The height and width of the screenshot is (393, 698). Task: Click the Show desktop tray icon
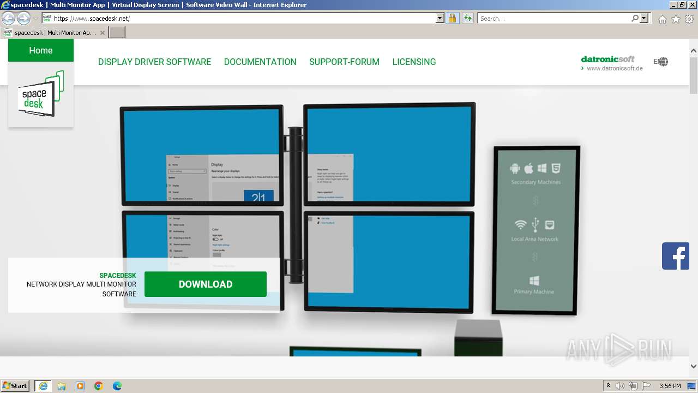tap(692, 386)
